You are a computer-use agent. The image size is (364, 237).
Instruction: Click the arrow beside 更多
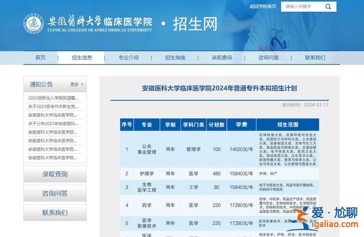pyautogui.click(x=83, y=84)
